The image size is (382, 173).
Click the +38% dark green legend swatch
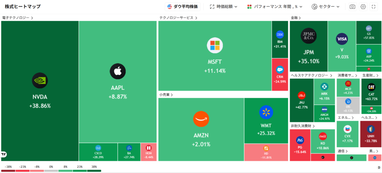[94, 171]
